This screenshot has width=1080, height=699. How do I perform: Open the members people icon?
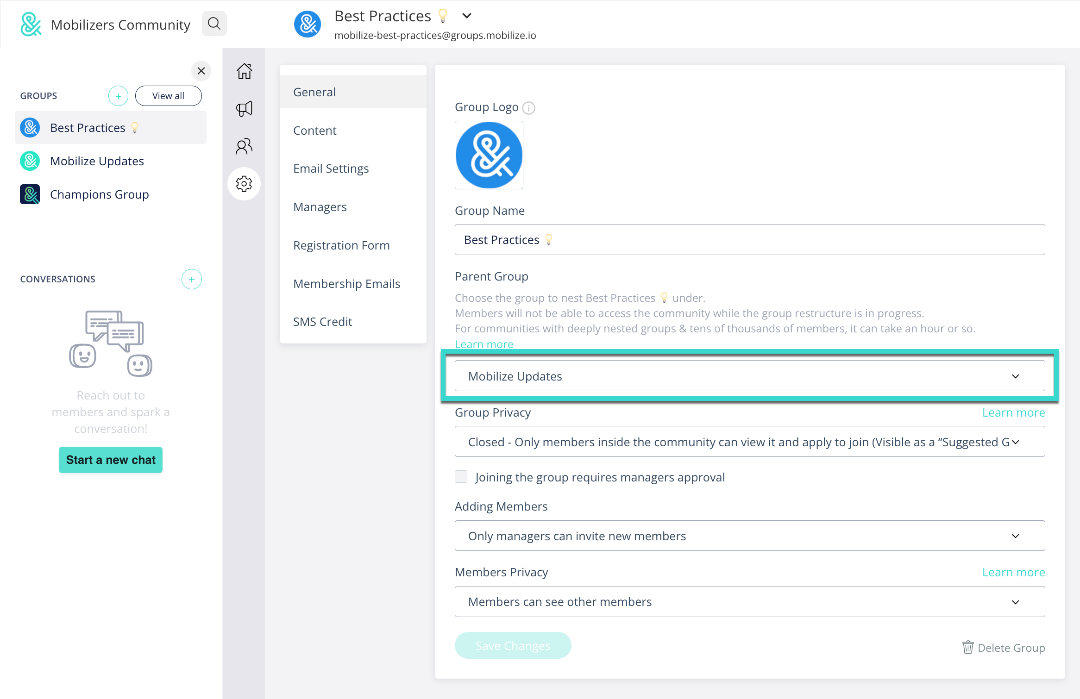[244, 146]
